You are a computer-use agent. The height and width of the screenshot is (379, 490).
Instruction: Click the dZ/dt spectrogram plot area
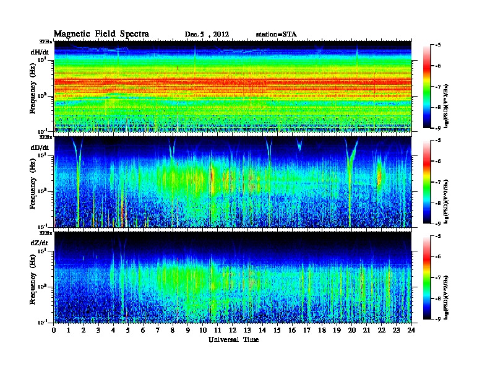[233, 277]
